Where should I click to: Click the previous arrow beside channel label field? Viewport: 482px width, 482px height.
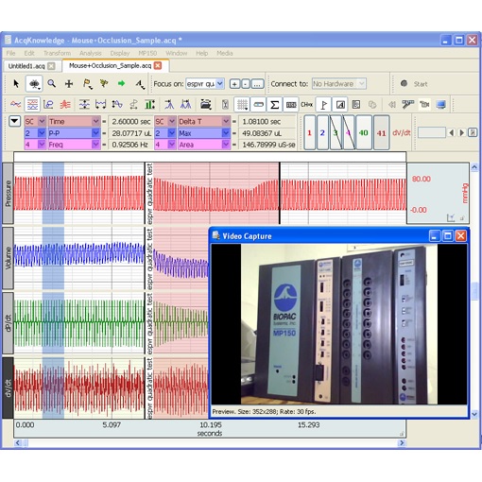[x=452, y=132]
